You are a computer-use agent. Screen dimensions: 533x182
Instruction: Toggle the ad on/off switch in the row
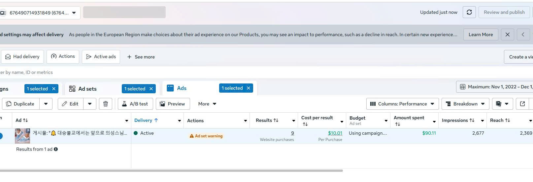coord(1,136)
